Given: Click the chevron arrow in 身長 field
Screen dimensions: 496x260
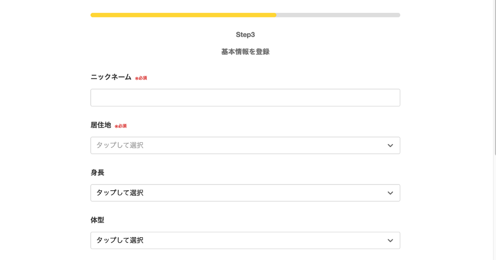Looking at the screenshot, I should [390, 193].
